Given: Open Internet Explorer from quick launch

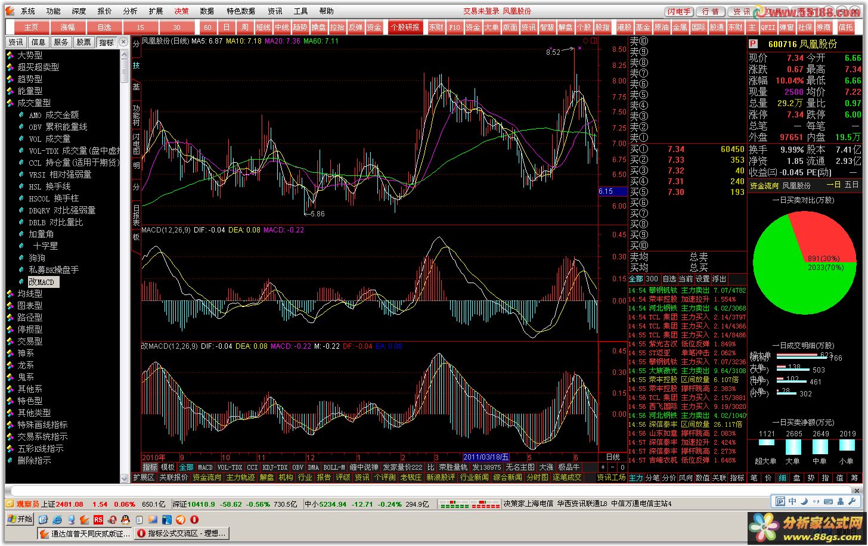Looking at the screenshot, I should [57, 520].
